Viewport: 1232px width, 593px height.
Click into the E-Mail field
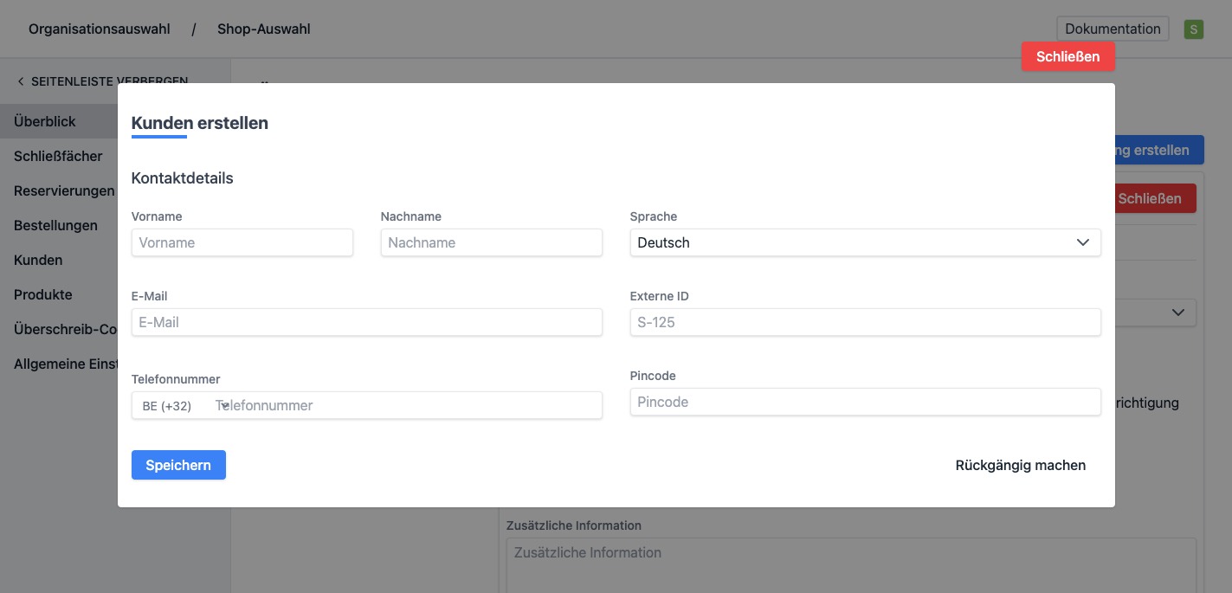(x=366, y=322)
